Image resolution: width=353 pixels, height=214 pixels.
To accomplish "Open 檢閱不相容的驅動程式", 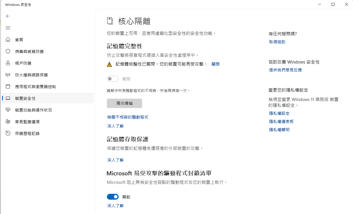I will coord(127,117).
